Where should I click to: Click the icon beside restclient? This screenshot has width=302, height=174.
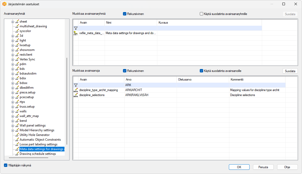pos(17,55)
